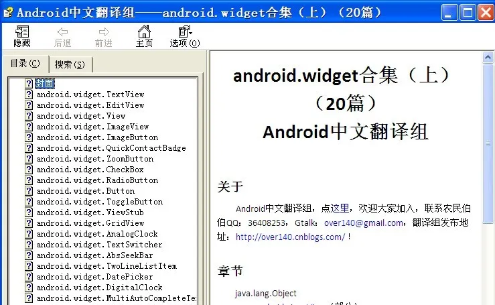
Task: Follow the 这里 hyperlink in the About text
Action: click(x=340, y=208)
